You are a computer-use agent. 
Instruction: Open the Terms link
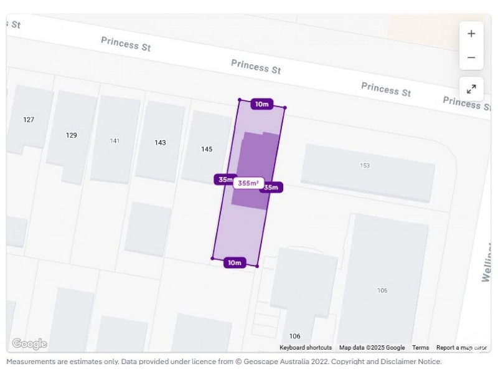coord(421,348)
